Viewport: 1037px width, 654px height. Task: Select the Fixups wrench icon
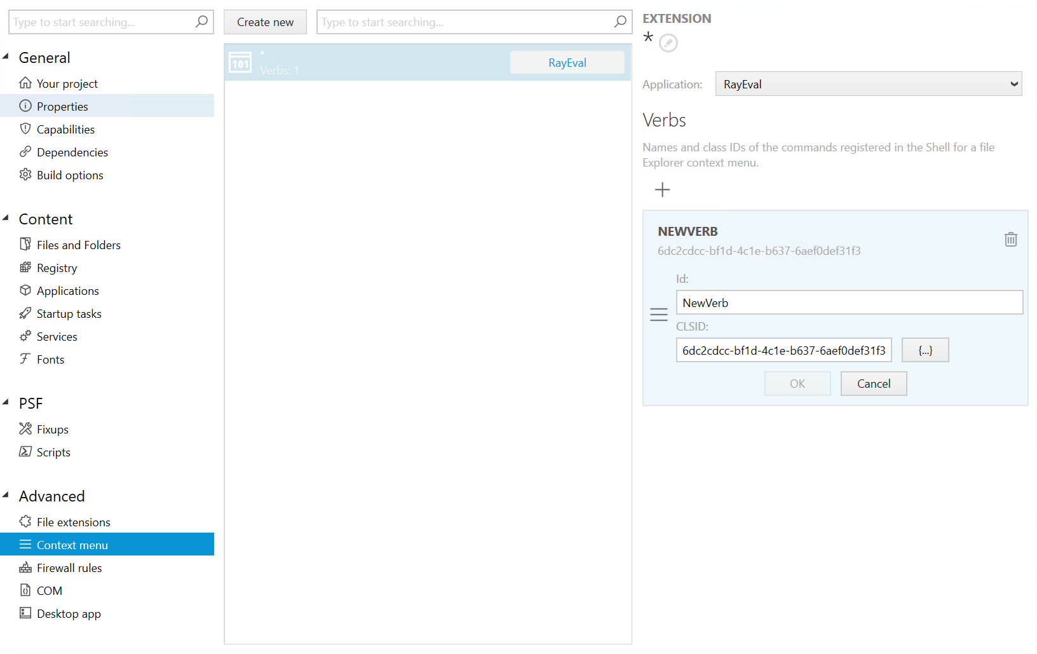pos(25,429)
